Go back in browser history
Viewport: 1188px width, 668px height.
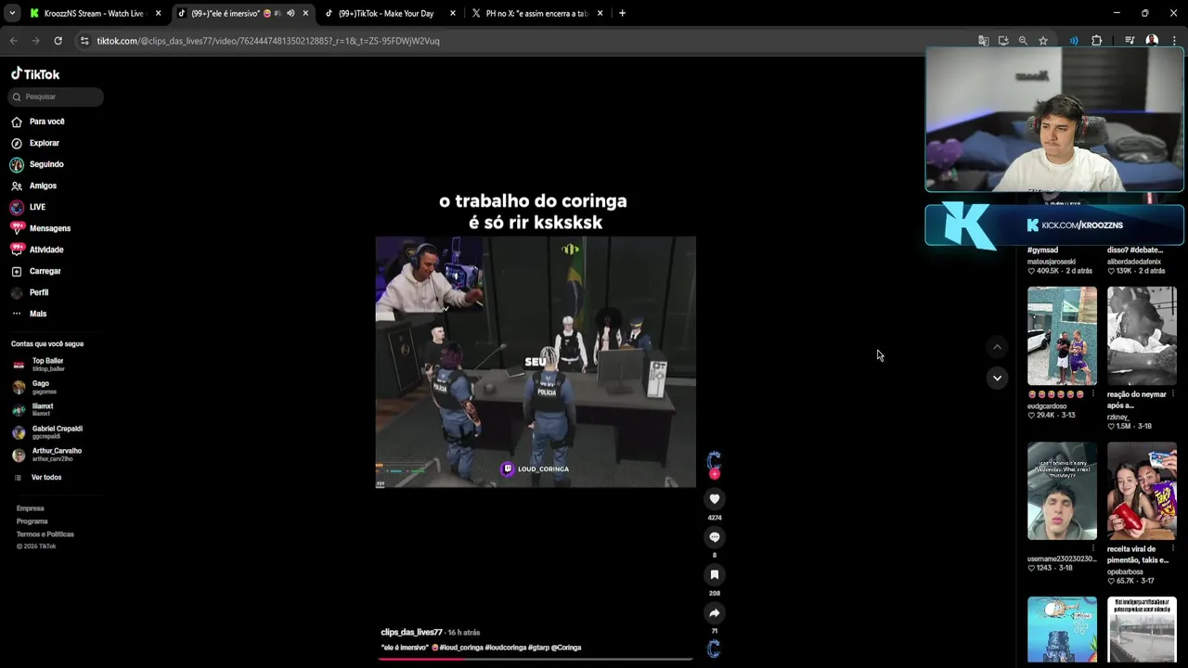(13, 41)
